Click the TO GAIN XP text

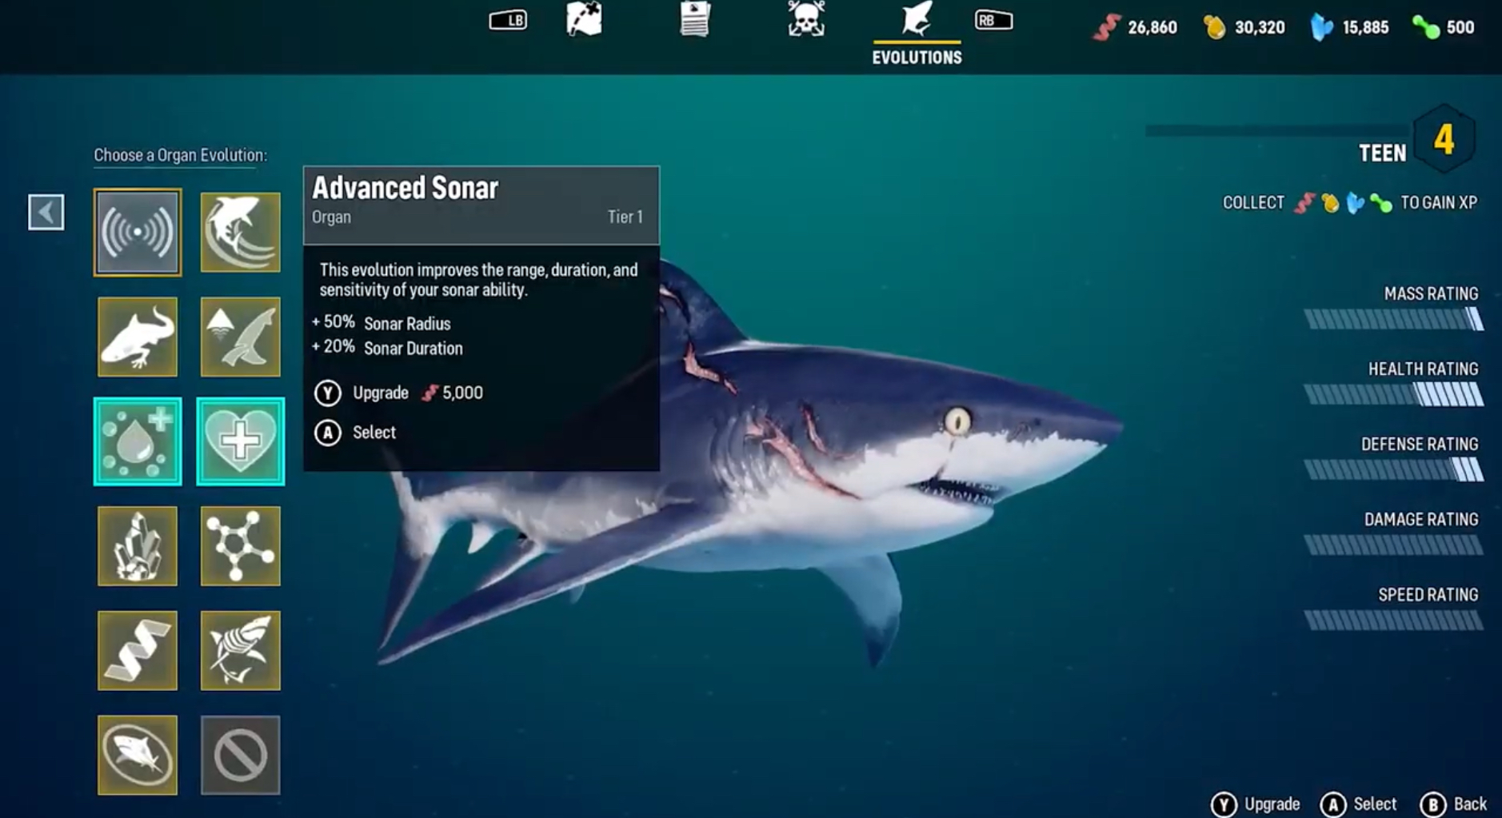coord(1439,203)
